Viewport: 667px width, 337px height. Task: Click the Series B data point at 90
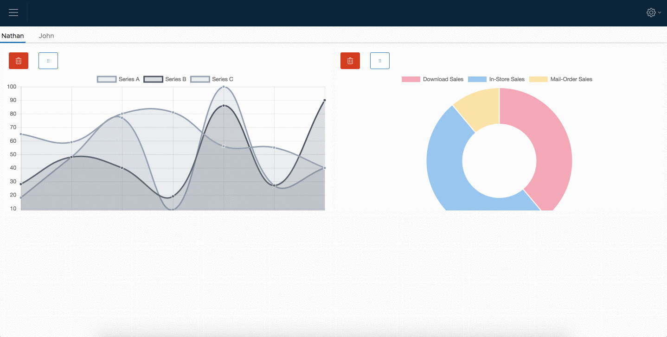tap(324, 100)
